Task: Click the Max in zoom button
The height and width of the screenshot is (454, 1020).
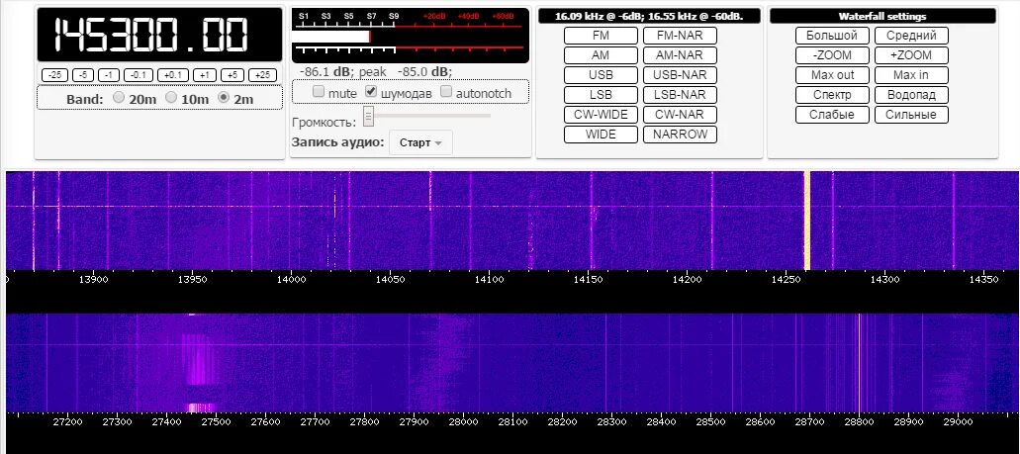Action: coord(911,75)
